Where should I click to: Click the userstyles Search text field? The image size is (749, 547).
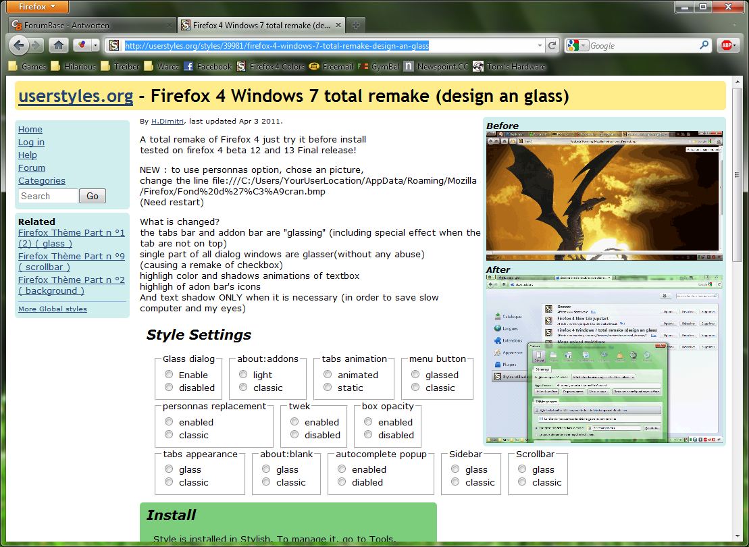coord(48,196)
